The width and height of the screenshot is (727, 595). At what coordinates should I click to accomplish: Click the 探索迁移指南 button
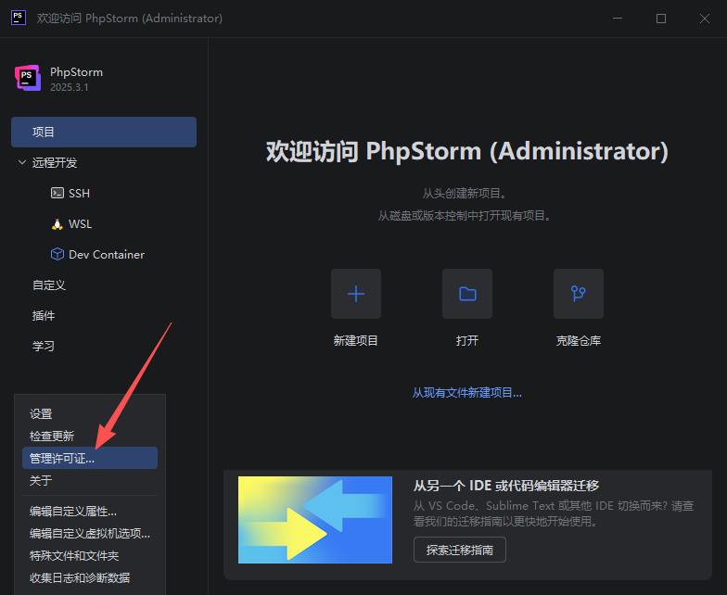point(460,550)
